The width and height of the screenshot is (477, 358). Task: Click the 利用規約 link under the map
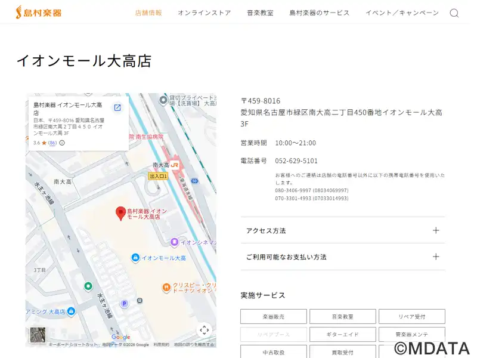161,345
